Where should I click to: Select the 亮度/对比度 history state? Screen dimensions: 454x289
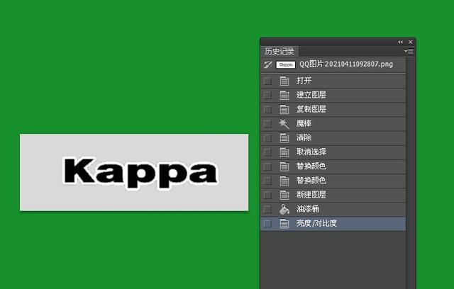(333, 223)
